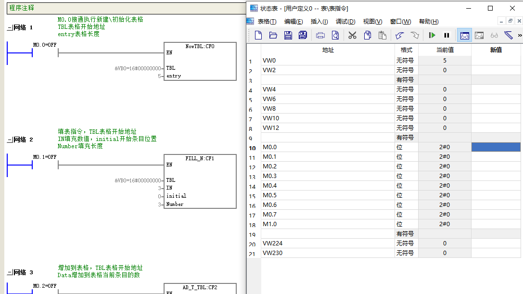Click the Redo arrow icon

click(x=415, y=35)
